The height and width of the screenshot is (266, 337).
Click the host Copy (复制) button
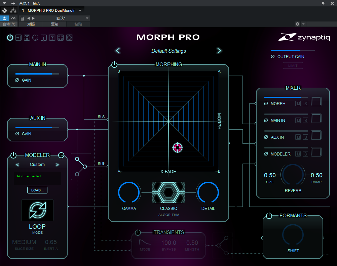coord(54,24)
